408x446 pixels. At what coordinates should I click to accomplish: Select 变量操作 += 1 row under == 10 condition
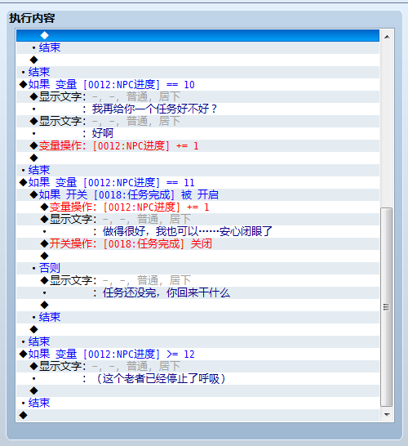click(x=197, y=145)
